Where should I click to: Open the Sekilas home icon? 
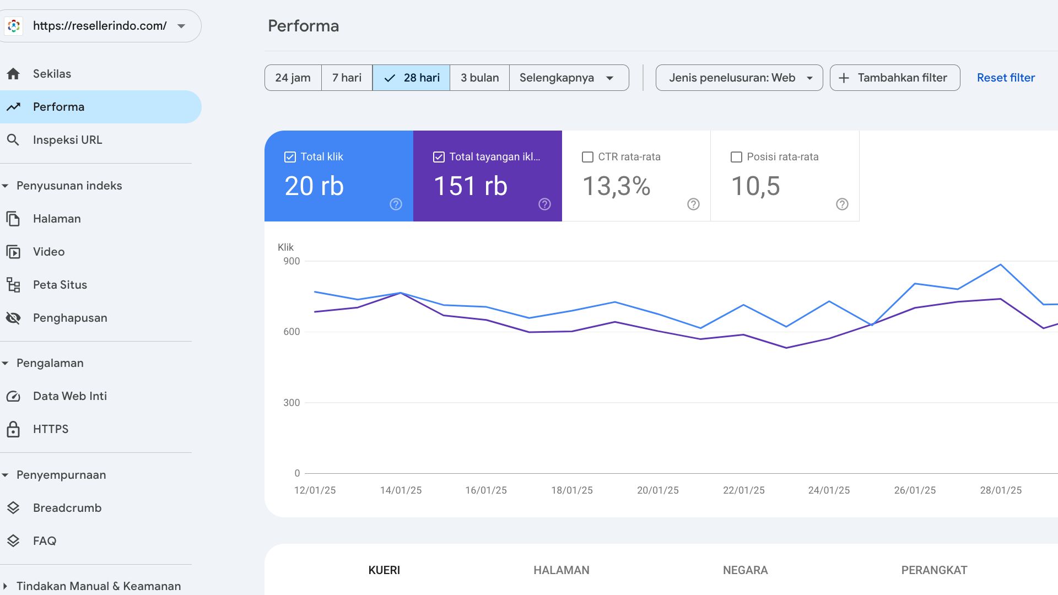pos(13,74)
